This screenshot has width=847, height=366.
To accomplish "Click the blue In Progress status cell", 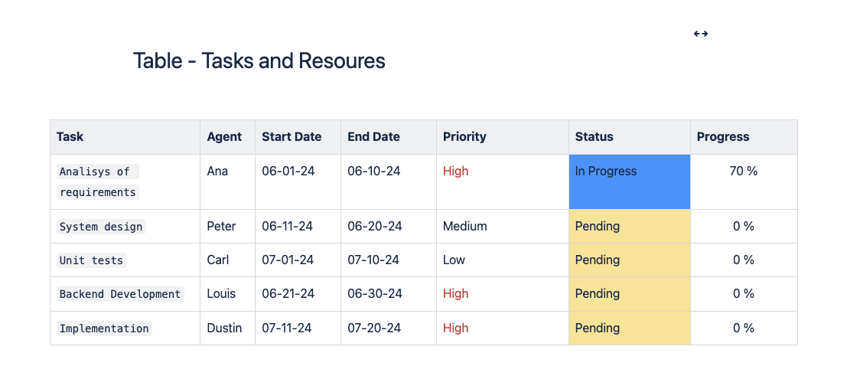I will pos(629,181).
